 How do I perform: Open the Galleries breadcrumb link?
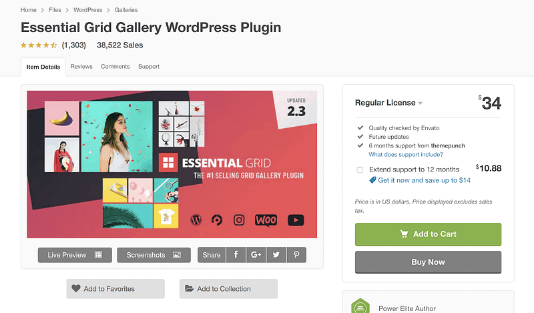point(126,10)
